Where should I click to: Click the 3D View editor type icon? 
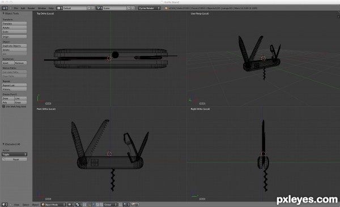point(5,204)
